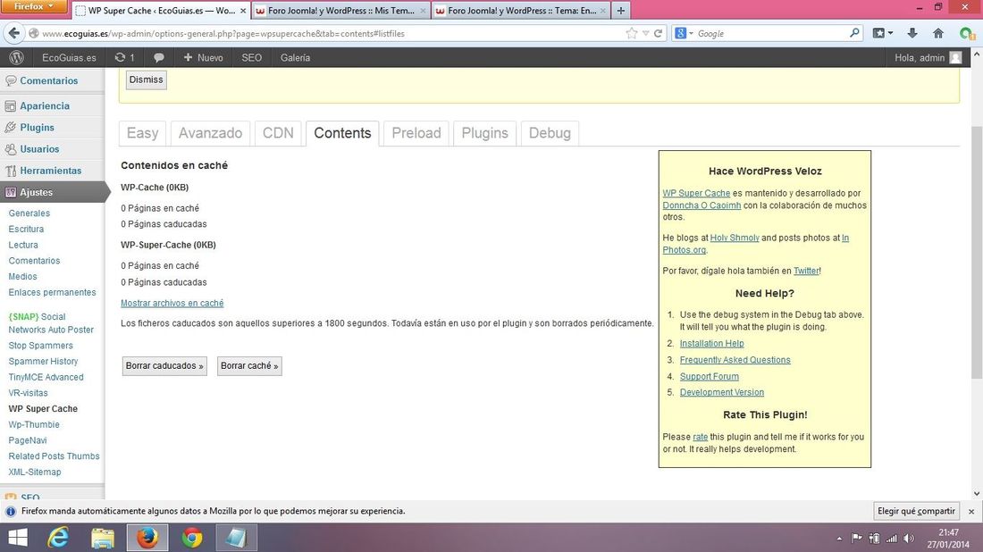Launch Internet Explorer from the taskbar
Image resolution: width=983 pixels, height=552 pixels.
click(58, 538)
